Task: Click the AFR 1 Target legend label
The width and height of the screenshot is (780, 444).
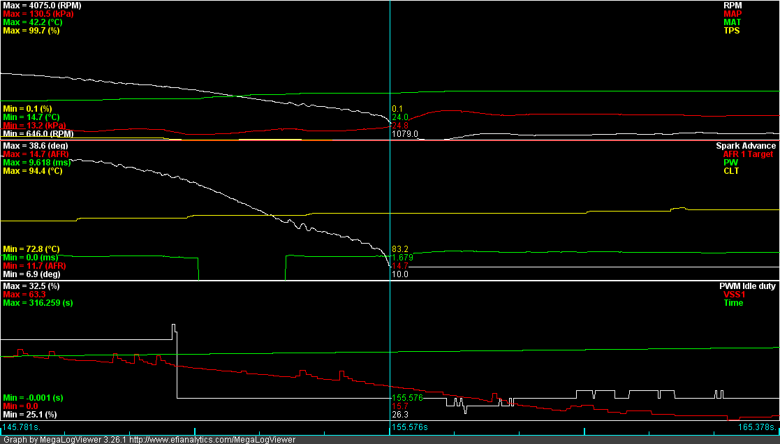Action: (x=748, y=154)
